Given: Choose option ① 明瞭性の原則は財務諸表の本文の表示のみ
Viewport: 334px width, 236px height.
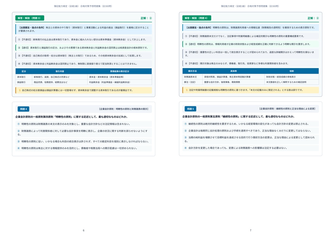Looking at the screenshot, I should click(x=83, y=124).
